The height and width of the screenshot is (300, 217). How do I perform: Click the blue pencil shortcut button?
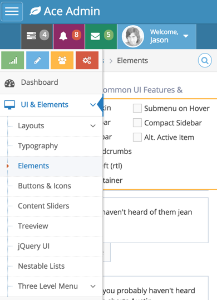(x=37, y=60)
